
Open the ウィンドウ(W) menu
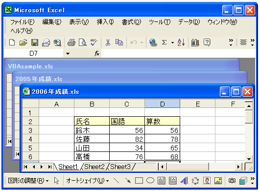pos(222,22)
